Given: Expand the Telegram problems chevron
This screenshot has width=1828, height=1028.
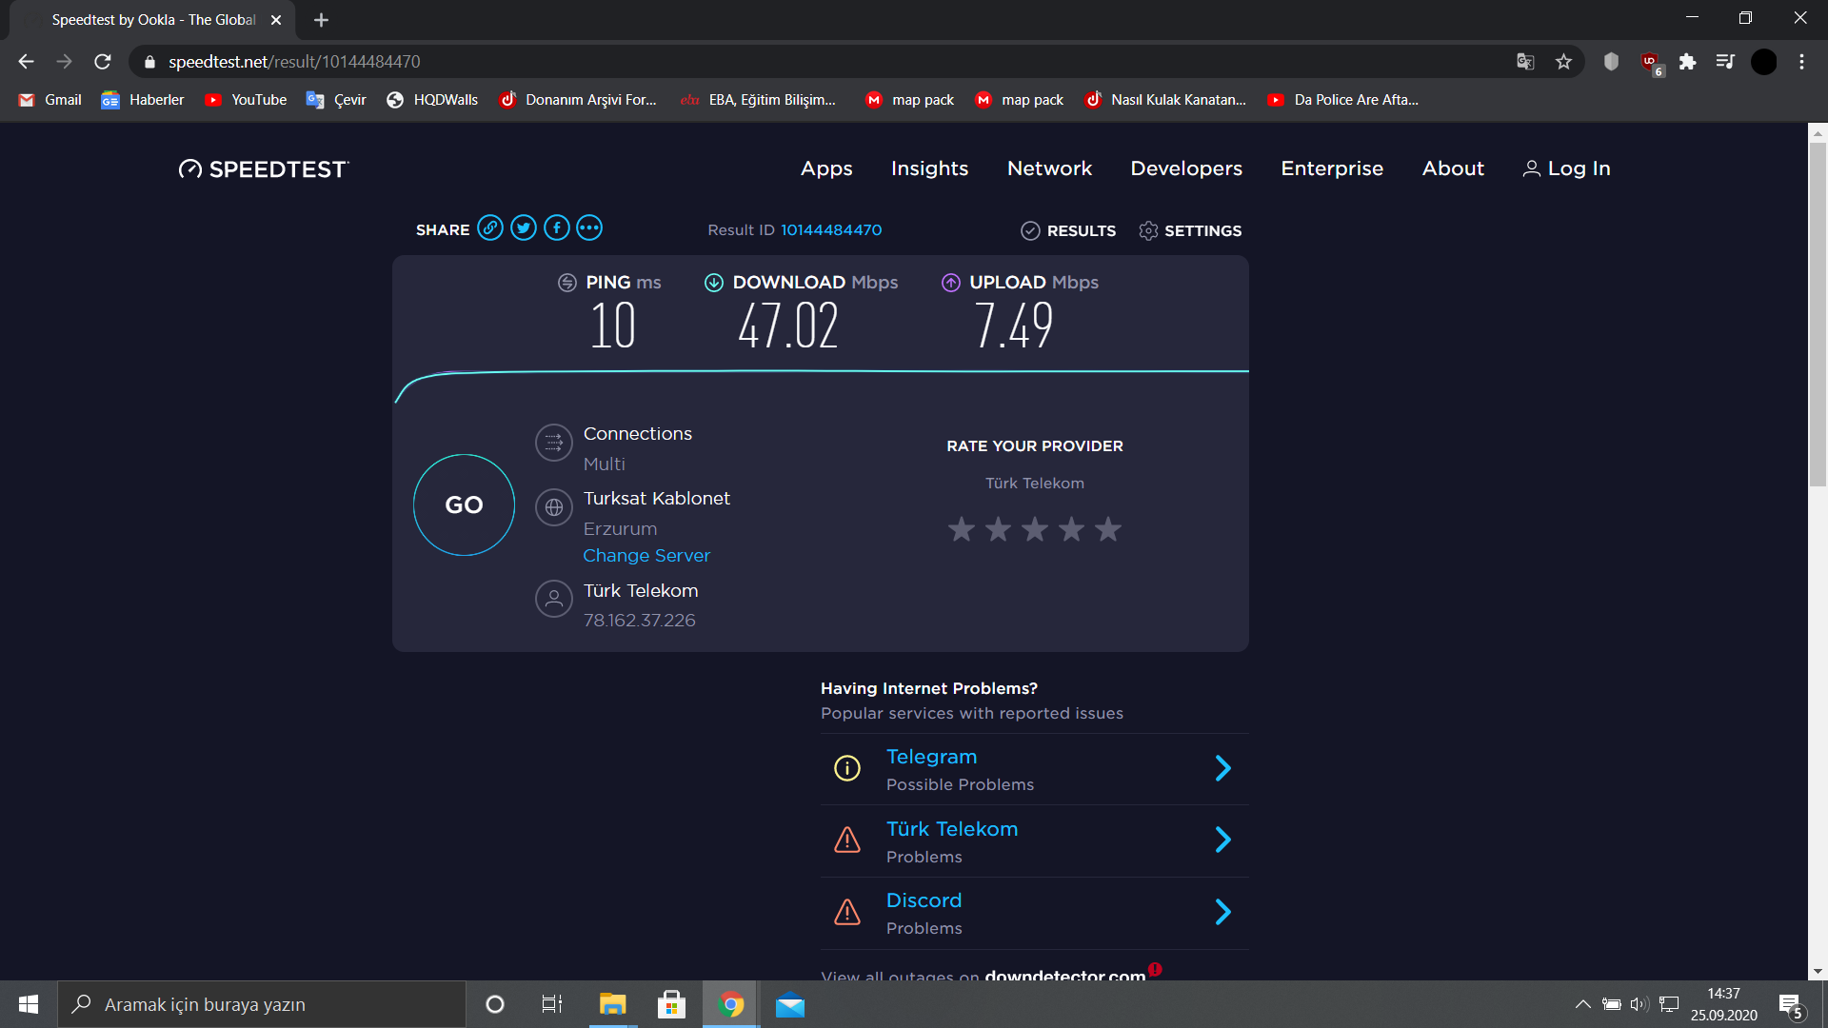Looking at the screenshot, I should (1223, 768).
